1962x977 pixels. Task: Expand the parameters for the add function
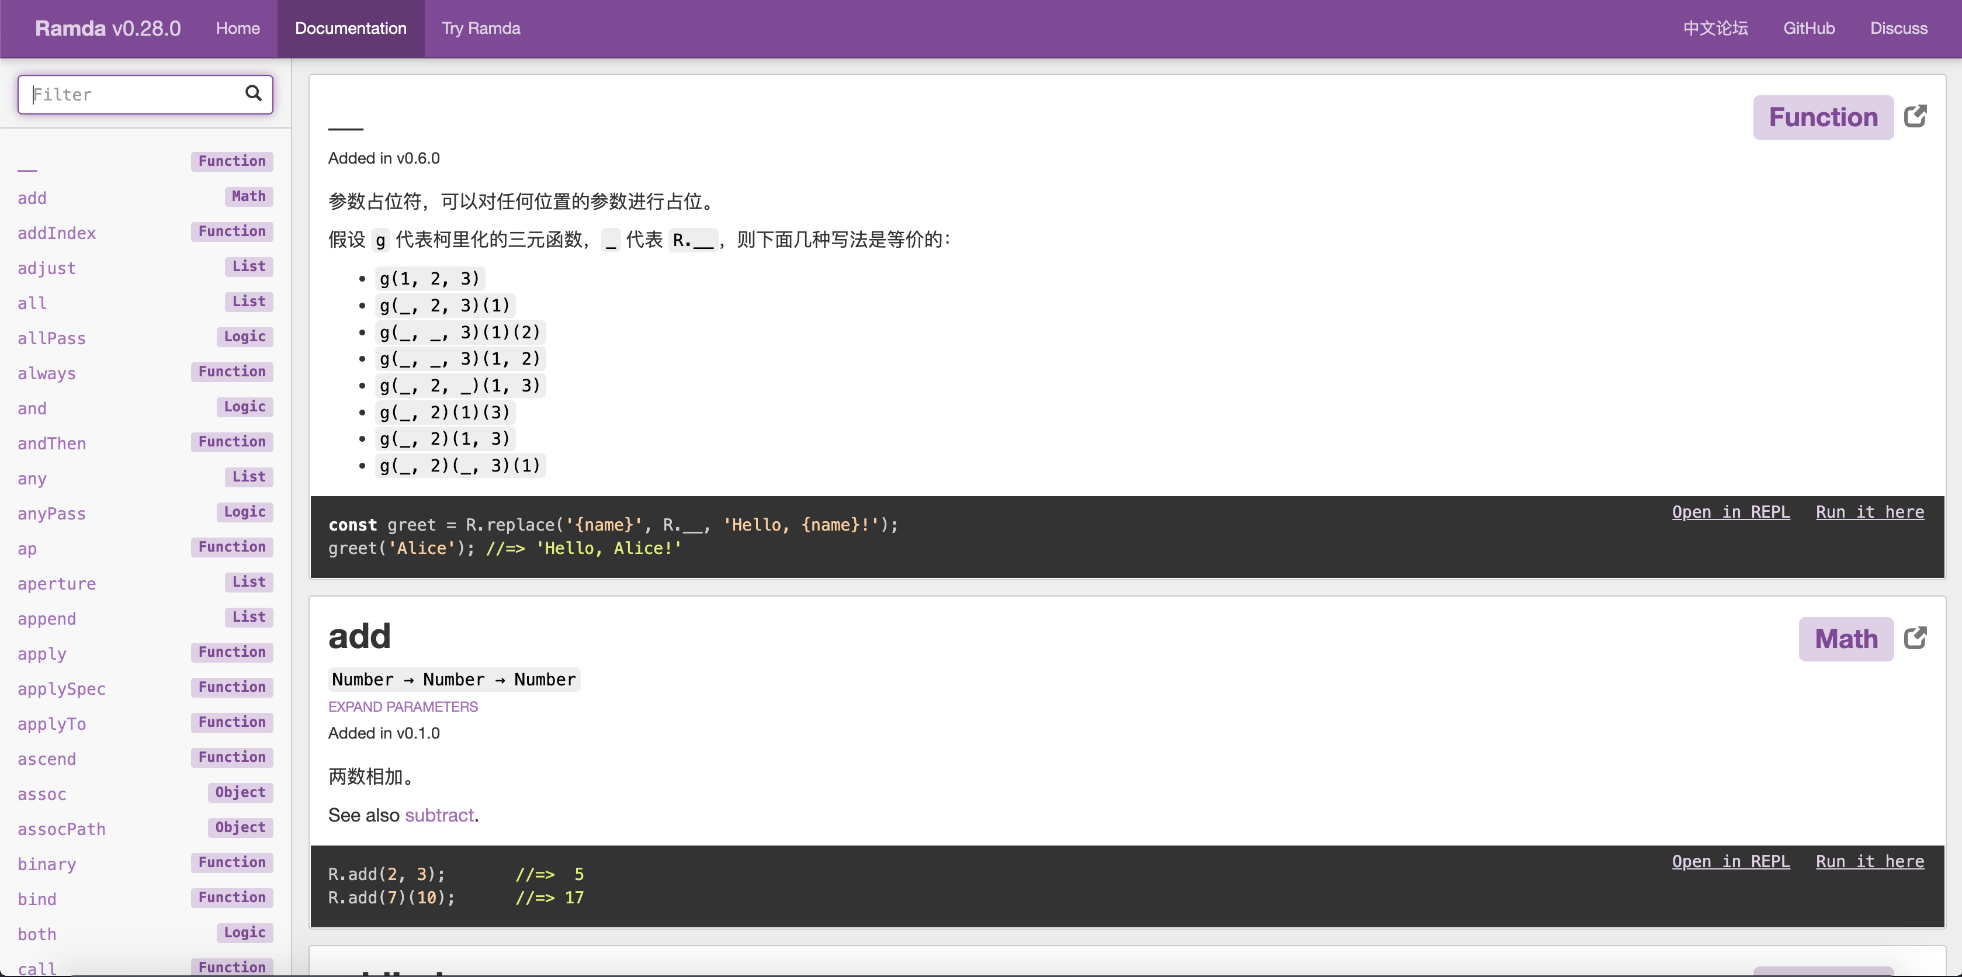[403, 706]
